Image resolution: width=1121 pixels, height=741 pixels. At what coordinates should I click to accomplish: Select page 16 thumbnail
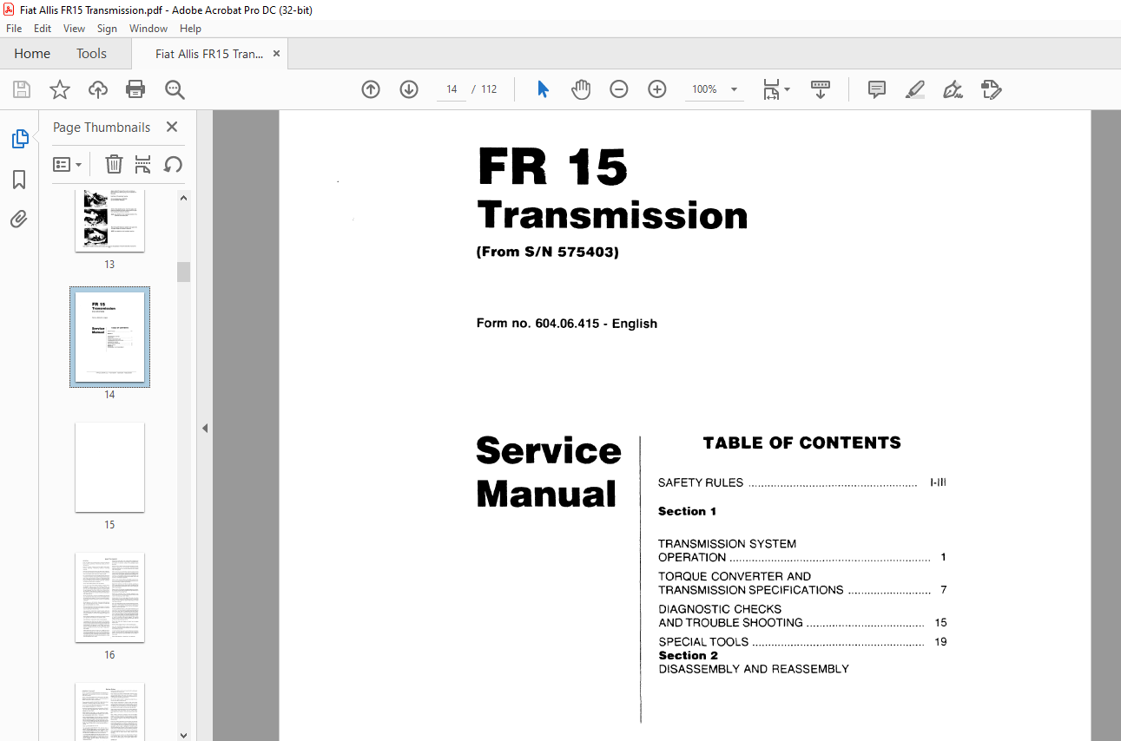(109, 598)
